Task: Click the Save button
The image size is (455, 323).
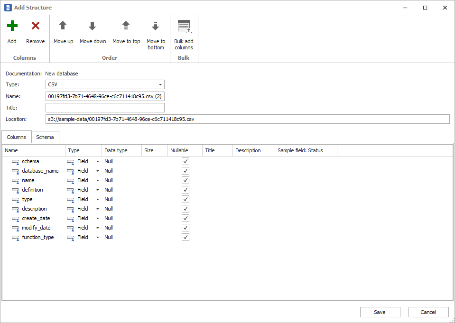Action: tap(380, 312)
